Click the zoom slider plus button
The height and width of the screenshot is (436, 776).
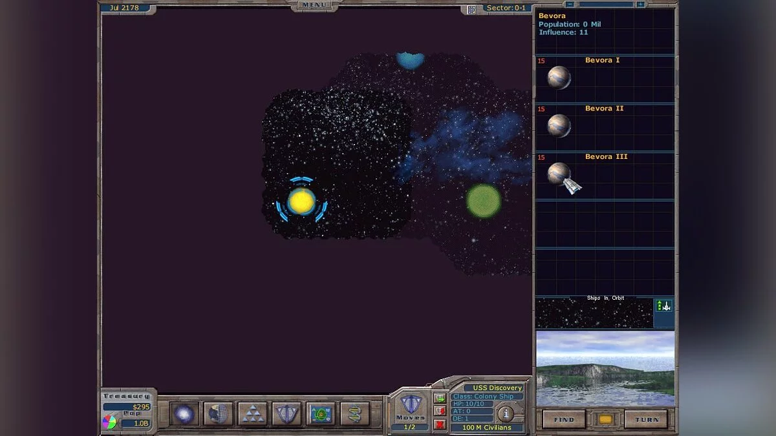pos(640,5)
